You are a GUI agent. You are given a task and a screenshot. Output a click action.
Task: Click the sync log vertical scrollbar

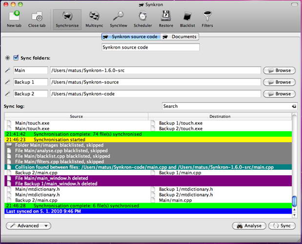[x=294, y=161]
